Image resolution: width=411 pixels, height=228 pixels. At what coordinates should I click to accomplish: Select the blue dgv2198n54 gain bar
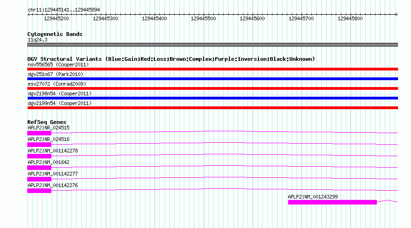tap(212, 98)
